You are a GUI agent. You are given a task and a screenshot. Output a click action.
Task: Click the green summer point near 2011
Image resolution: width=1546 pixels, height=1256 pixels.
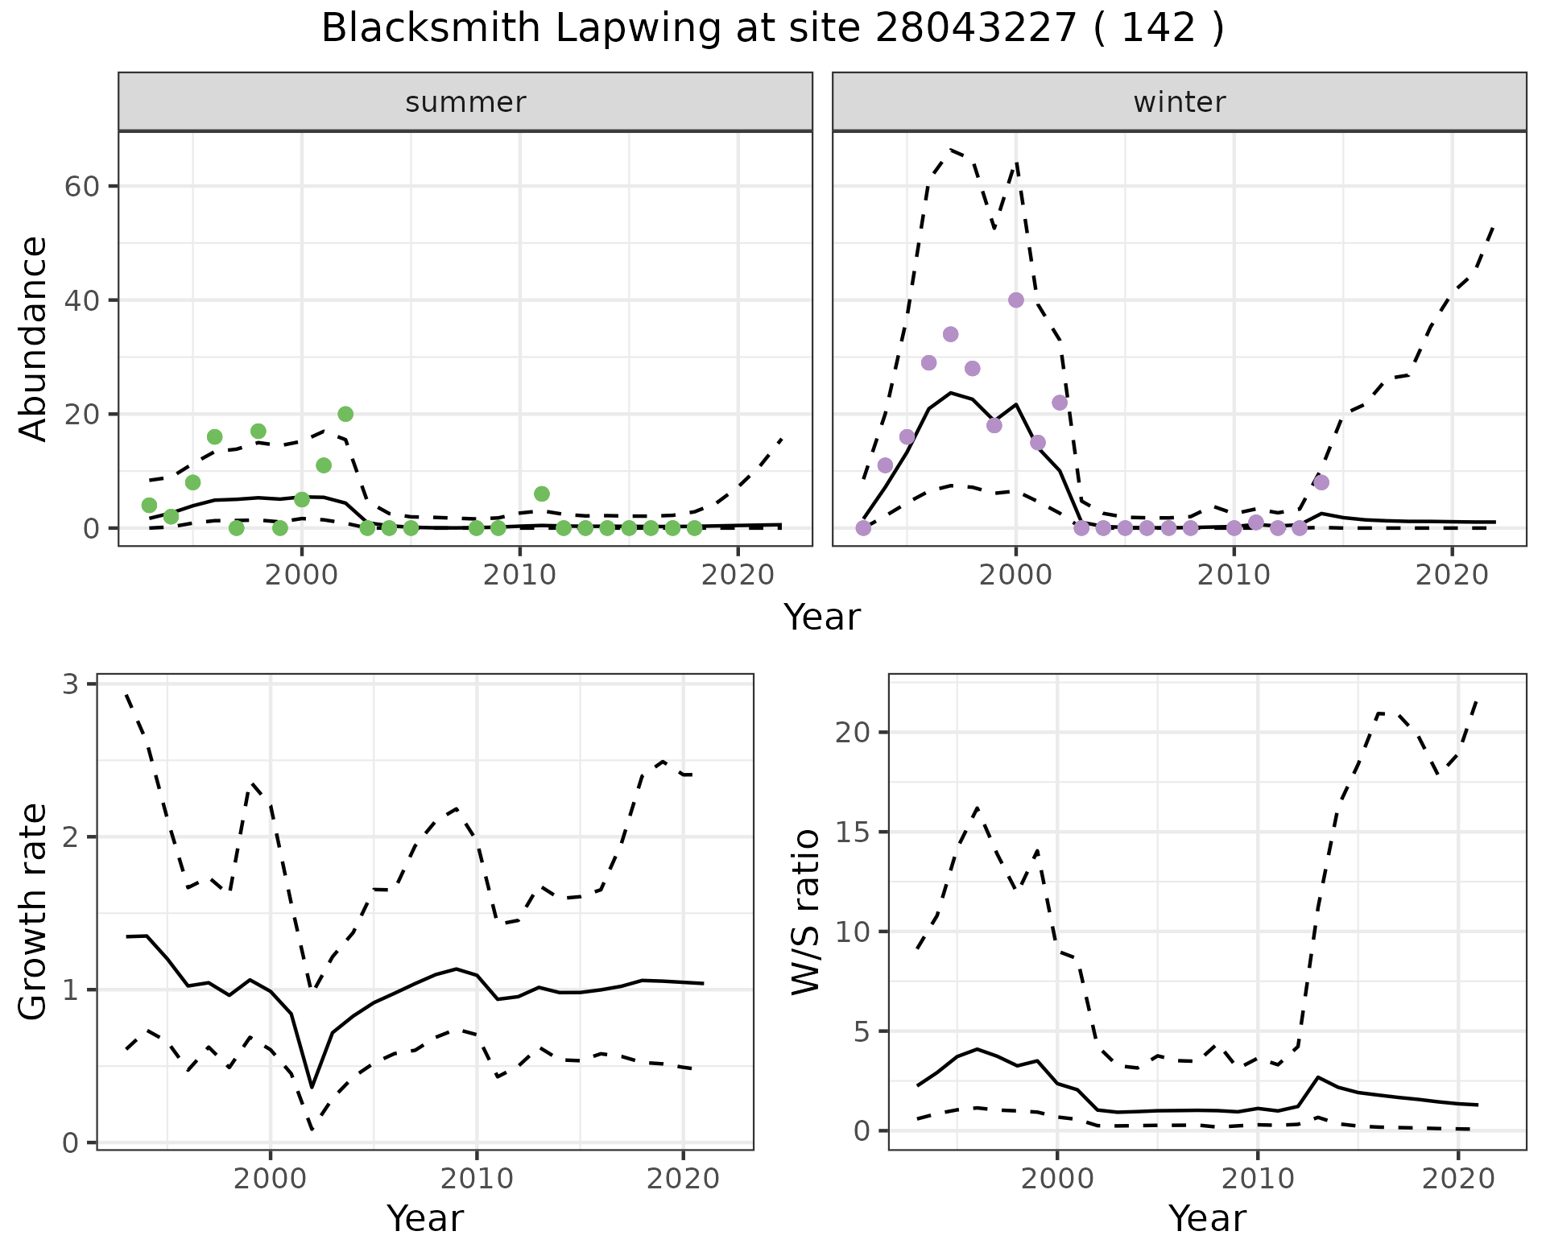(x=542, y=494)
